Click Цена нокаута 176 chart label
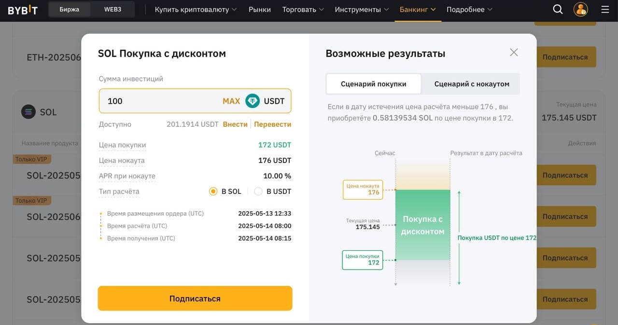 (363, 189)
